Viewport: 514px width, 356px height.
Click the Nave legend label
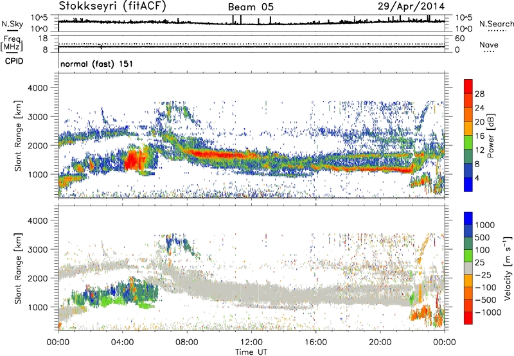[488, 44]
